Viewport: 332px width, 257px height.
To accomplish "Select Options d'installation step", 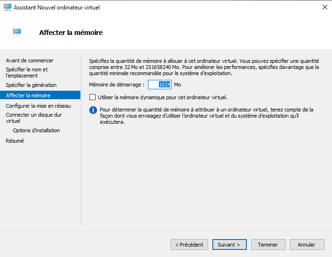I will point(36,130).
